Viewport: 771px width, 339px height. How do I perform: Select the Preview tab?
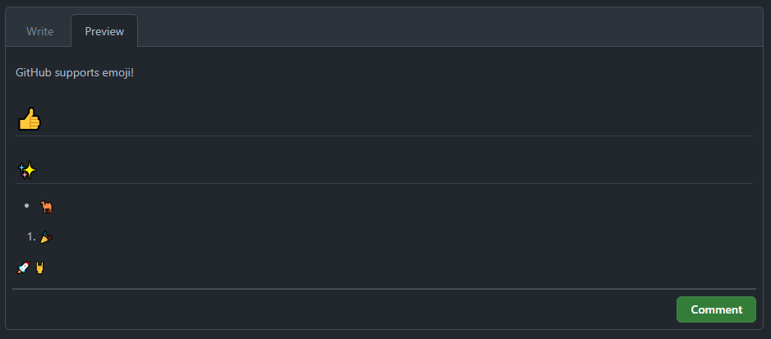[104, 31]
